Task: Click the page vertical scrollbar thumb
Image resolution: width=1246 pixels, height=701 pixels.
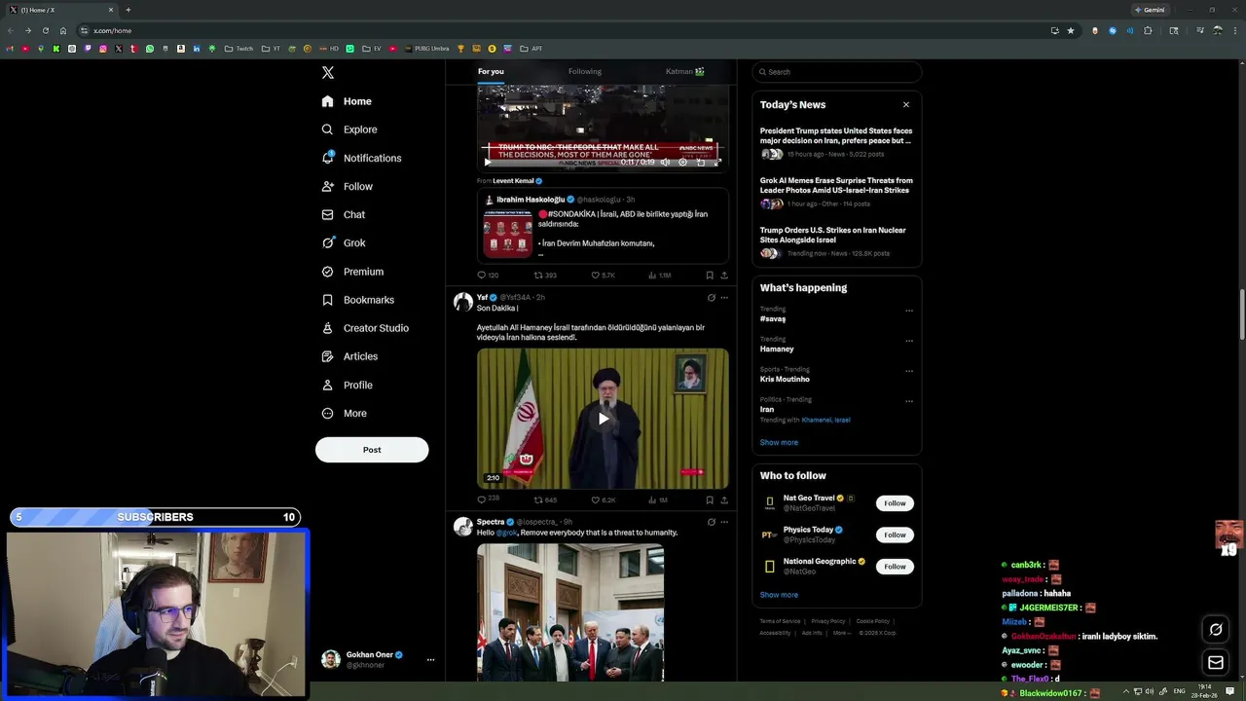Action: point(1241,314)
